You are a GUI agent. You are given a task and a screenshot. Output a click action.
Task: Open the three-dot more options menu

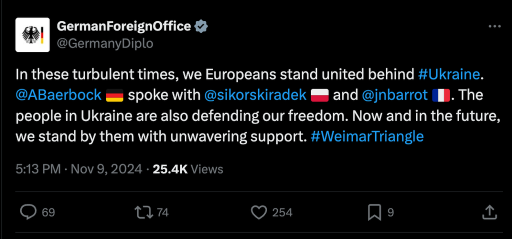(x=494, y=26)
